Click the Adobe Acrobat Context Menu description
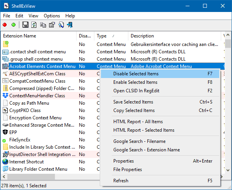The width and height of the screenshot is (232, 190). click(x=161, y=66)
